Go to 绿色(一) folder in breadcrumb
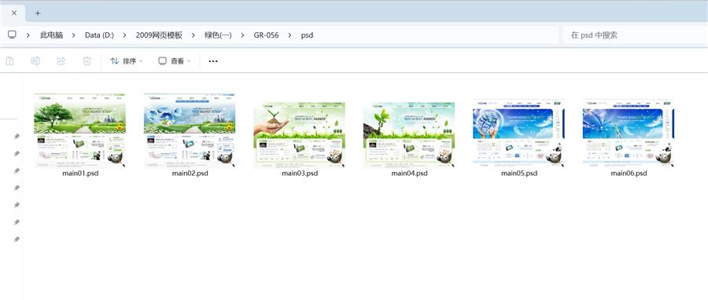Viewport: 708px width, 300px height. (x=218, y=35)
